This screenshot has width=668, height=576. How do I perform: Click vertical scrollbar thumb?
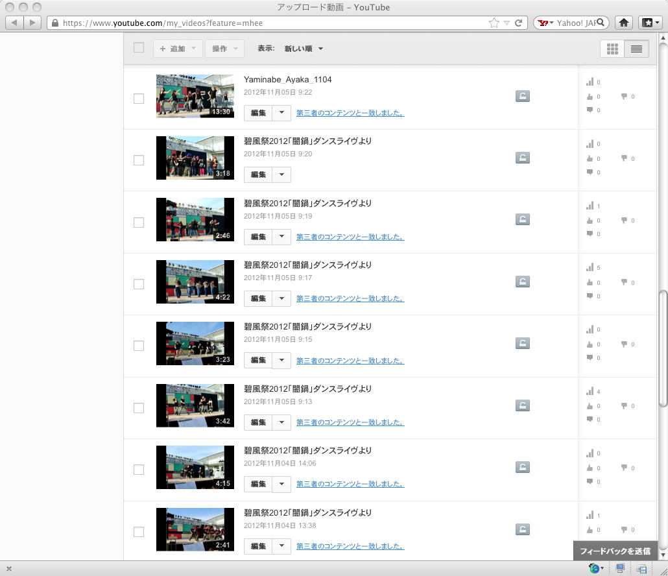(x=662, y=348)
